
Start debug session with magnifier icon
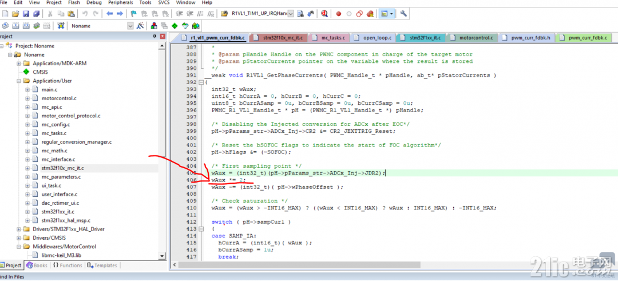[x=324, y=14]
